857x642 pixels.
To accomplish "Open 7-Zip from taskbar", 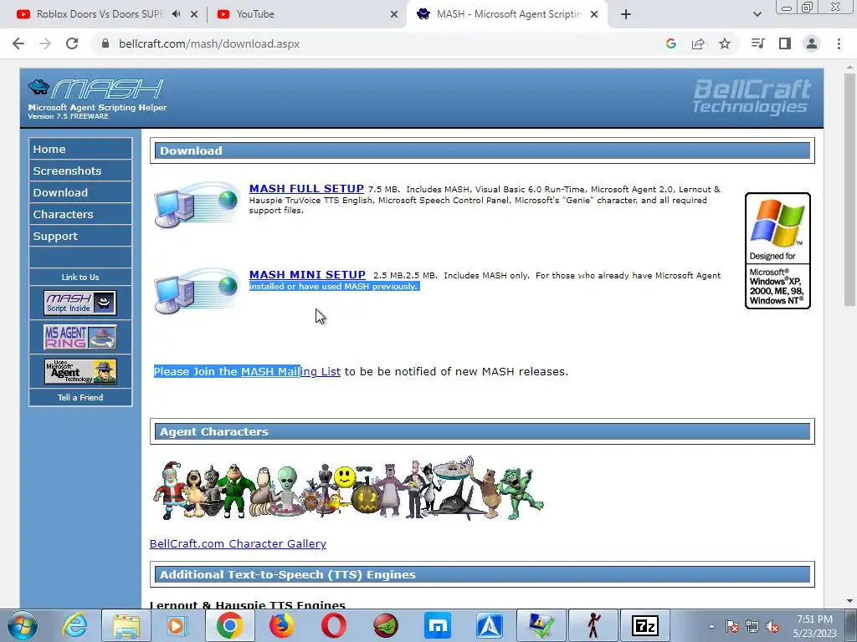I will click(645, 625).
